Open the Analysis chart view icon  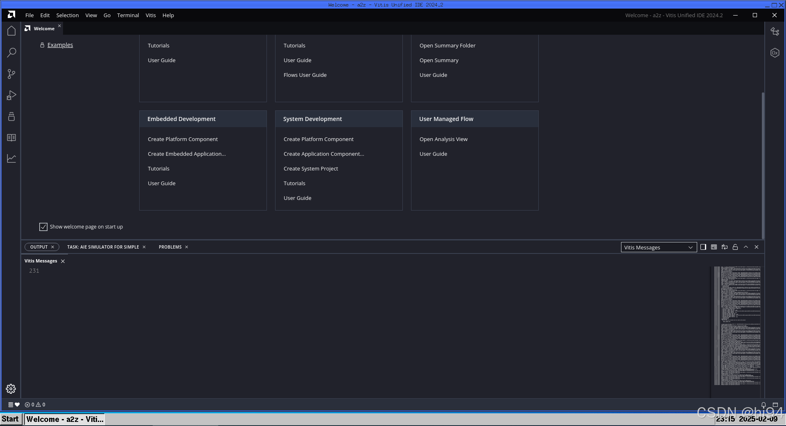[11, 159]
